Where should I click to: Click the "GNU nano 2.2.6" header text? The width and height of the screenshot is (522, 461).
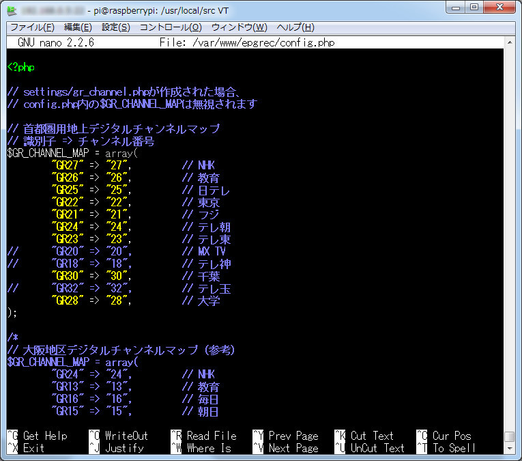click(56, 42)
